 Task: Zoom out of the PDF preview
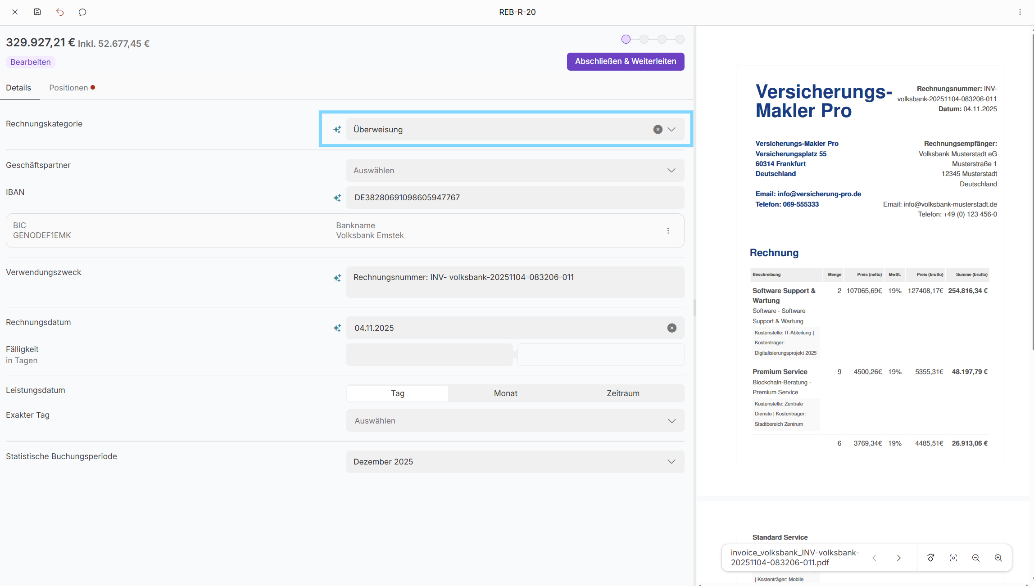(x=976, y=558)
